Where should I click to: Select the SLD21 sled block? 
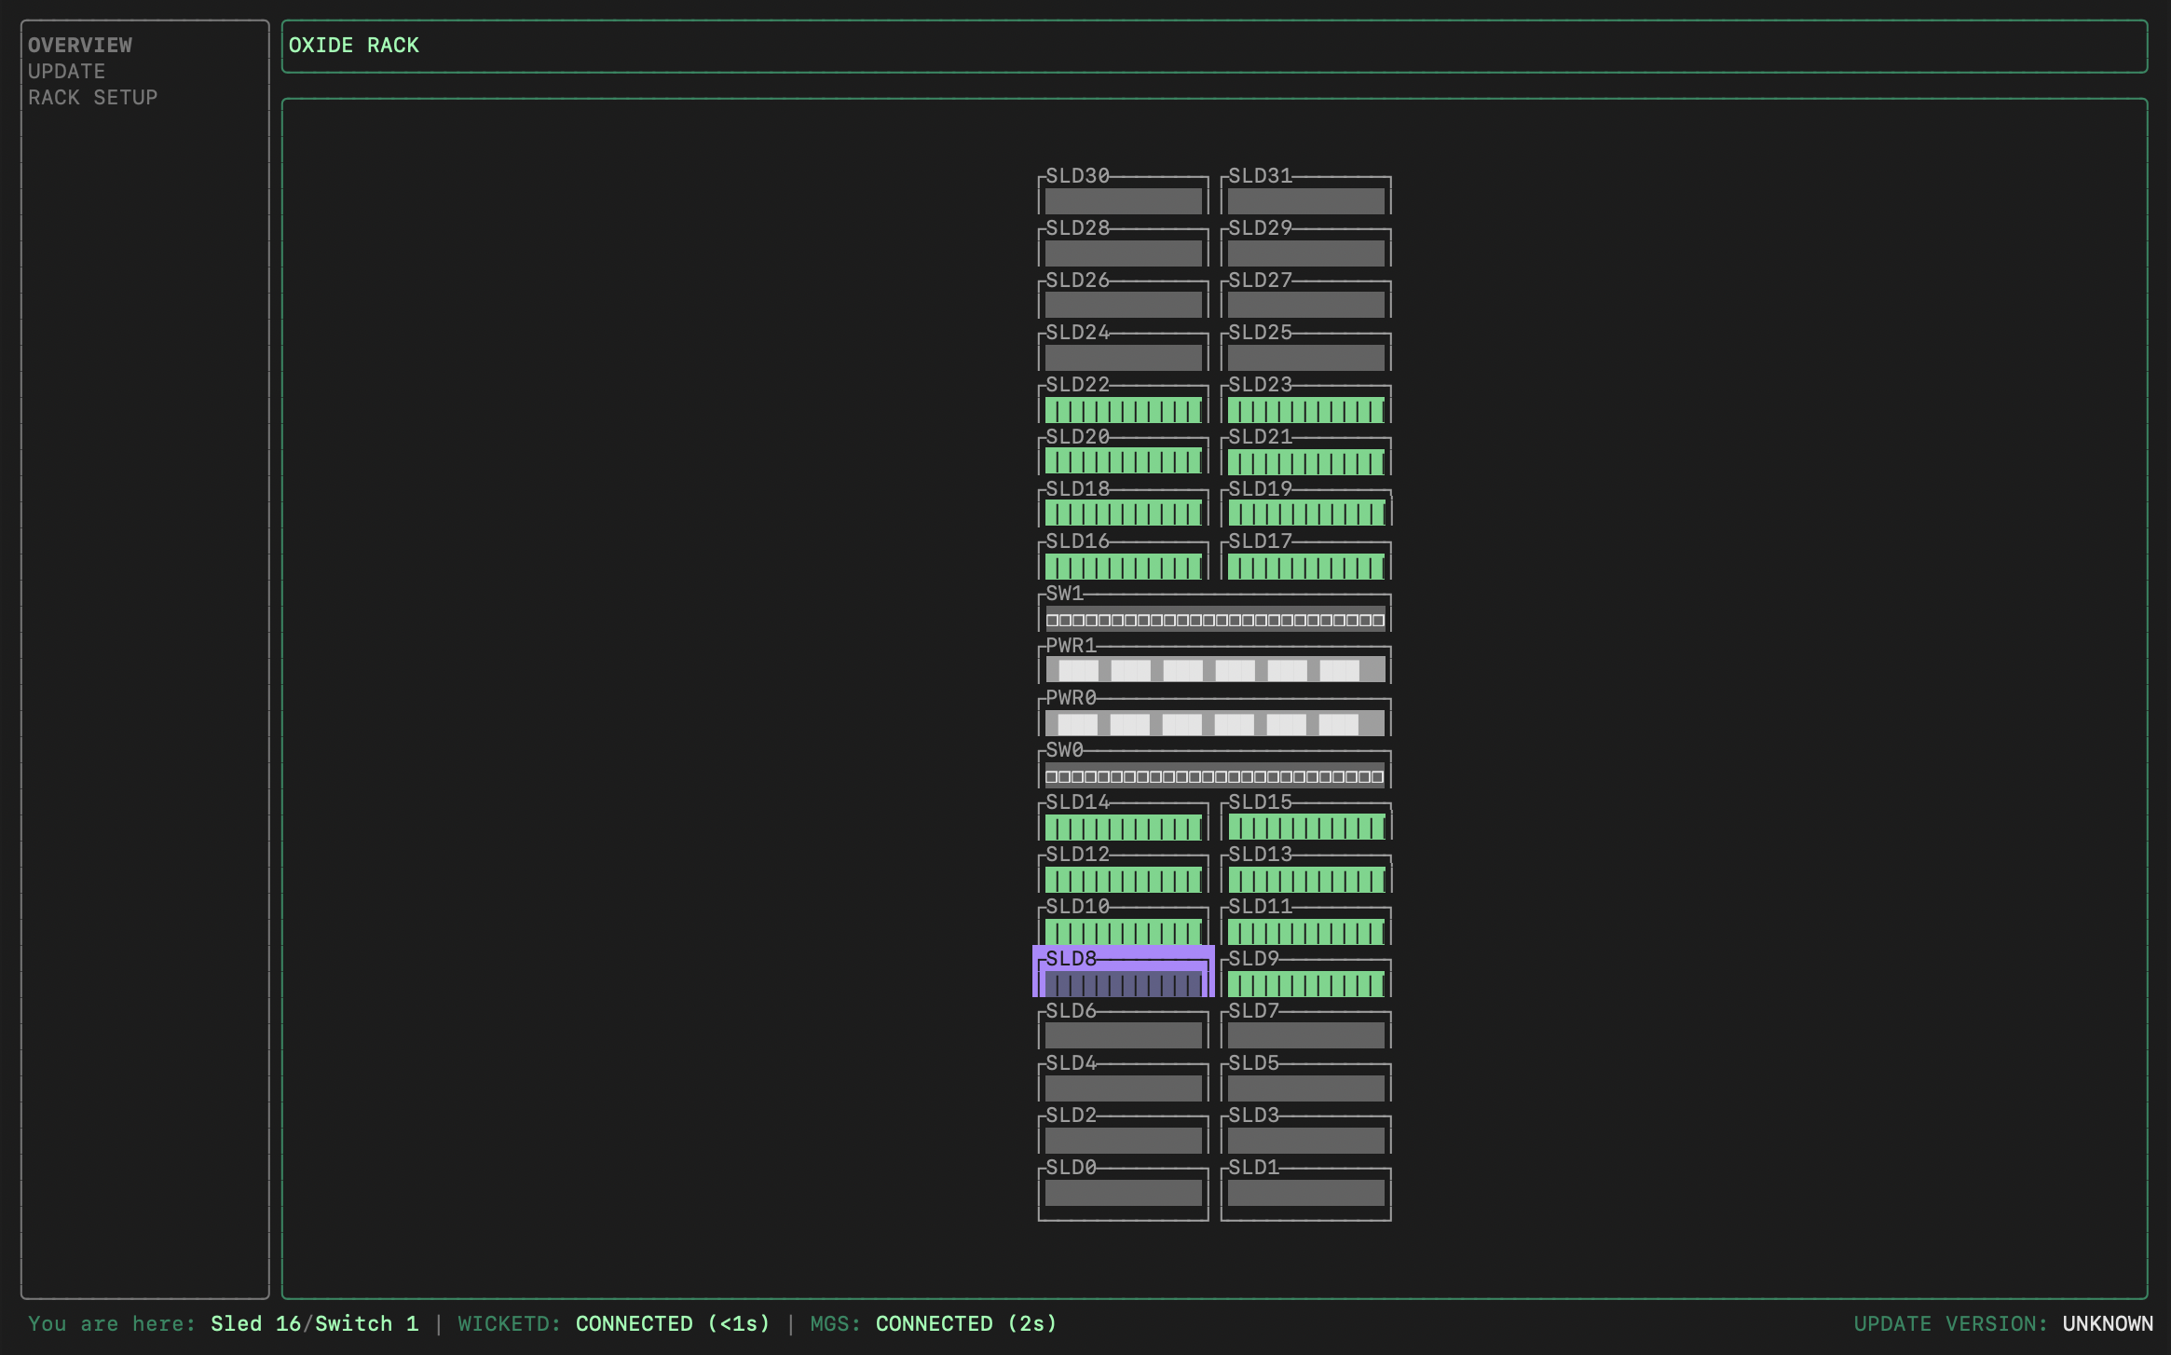pos(1305,461)
